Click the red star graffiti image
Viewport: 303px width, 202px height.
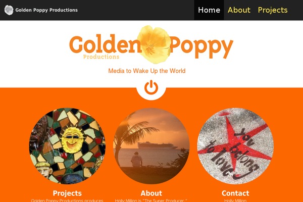pyautogui.click(x=235, y=146)
